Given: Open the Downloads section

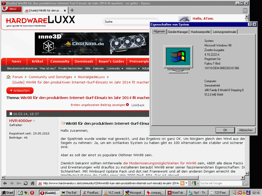Looking at the screenshot, I should point(84,62).
